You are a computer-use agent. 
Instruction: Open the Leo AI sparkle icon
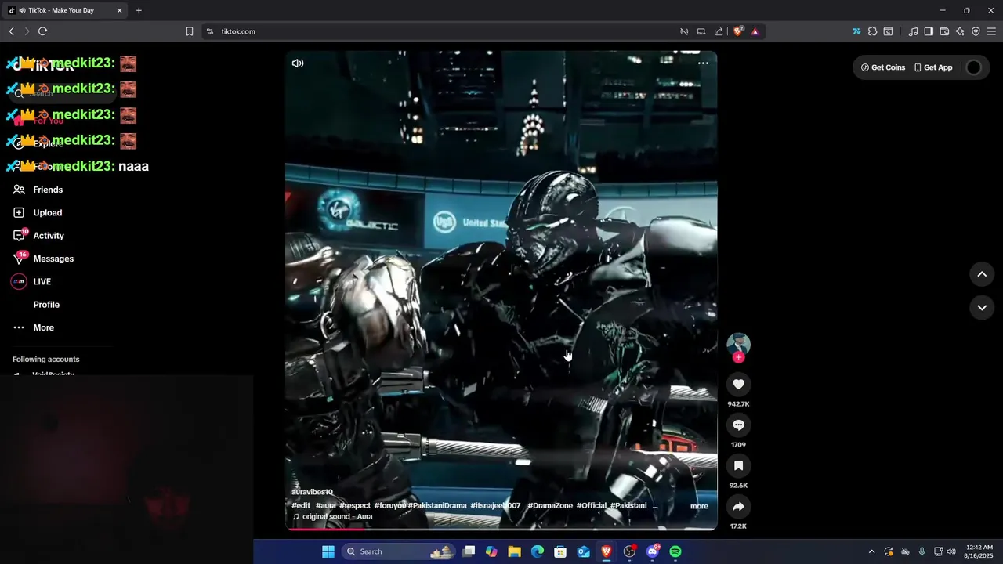click(960, 31)
